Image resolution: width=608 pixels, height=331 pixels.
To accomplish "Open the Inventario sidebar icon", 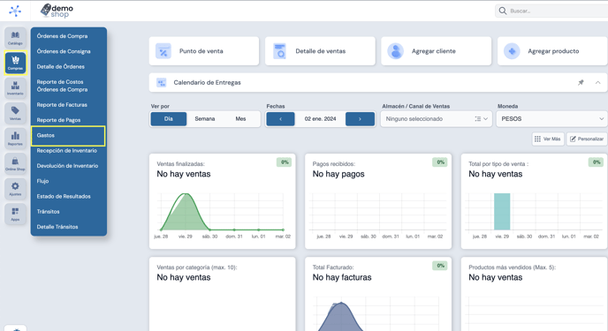I will 15,88.
